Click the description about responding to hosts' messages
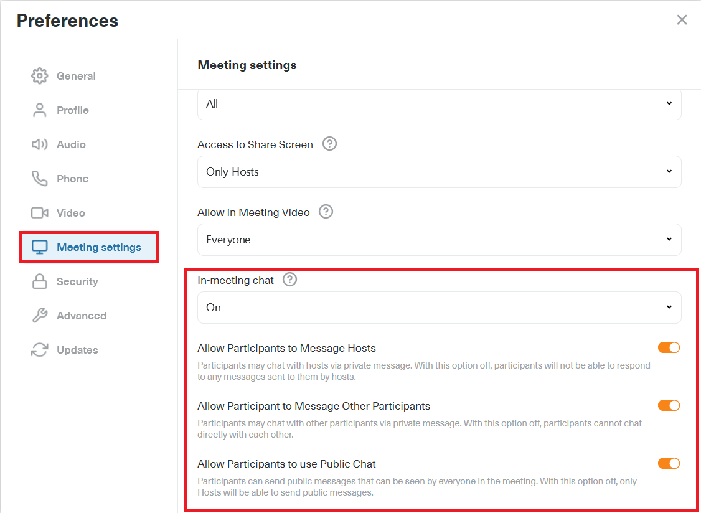The width and height of the screenshot is (701, 513). coord(424,371)
